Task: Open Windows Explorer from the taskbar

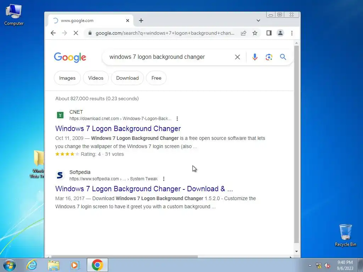Action: click(54, 265)
